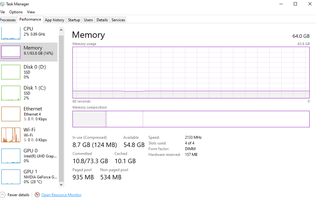The height and width of the screenshot is (200, 316).
Task: Open Disk 0 (D:) performance graph
Action: click(29, 72)
